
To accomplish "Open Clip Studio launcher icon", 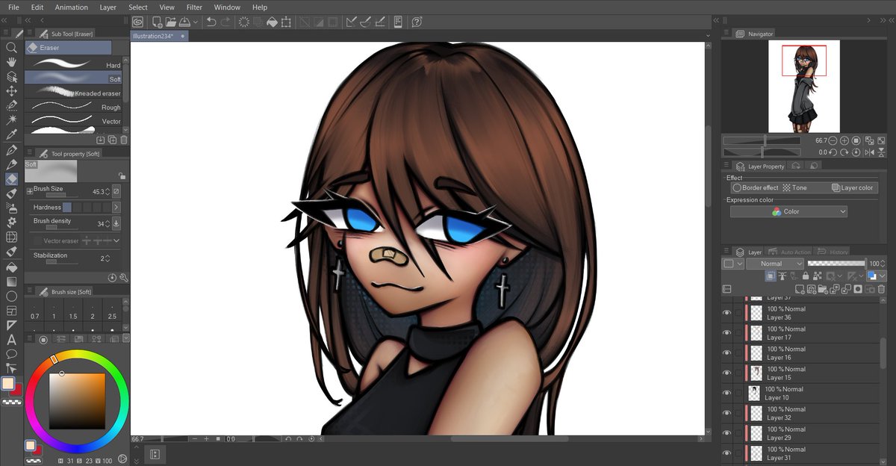I will (x=139, y=22).
